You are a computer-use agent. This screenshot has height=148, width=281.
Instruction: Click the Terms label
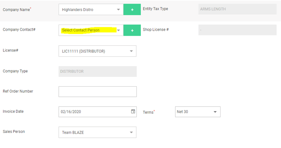149,112
